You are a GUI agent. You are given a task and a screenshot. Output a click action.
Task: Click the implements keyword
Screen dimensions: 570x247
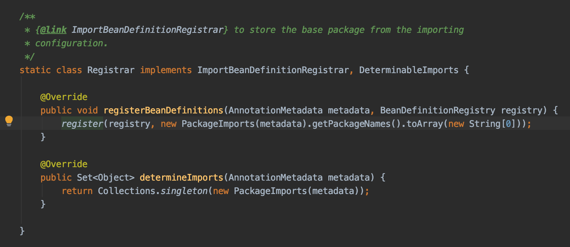click(x=166, y=70)
